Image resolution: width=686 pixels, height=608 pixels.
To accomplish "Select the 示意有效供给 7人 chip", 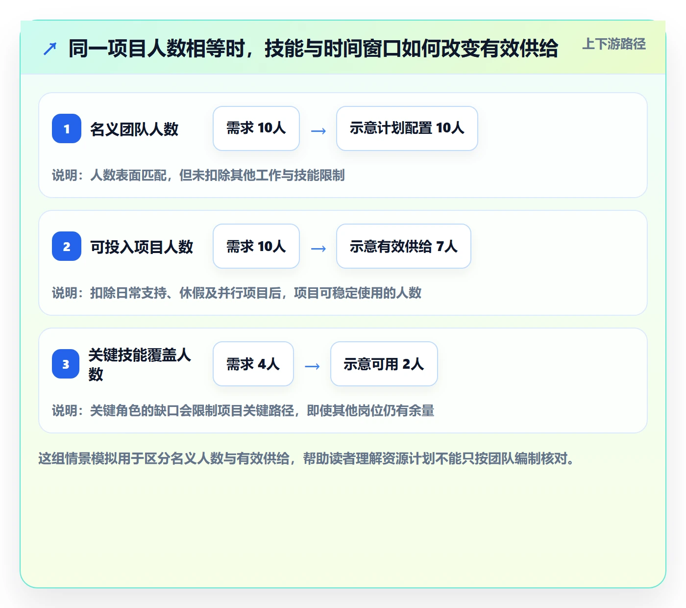I will (x=404, y=246).
